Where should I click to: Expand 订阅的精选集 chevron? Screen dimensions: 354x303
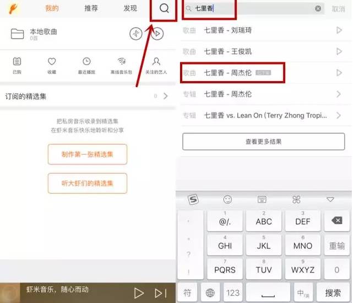click(x=166, y=96)
